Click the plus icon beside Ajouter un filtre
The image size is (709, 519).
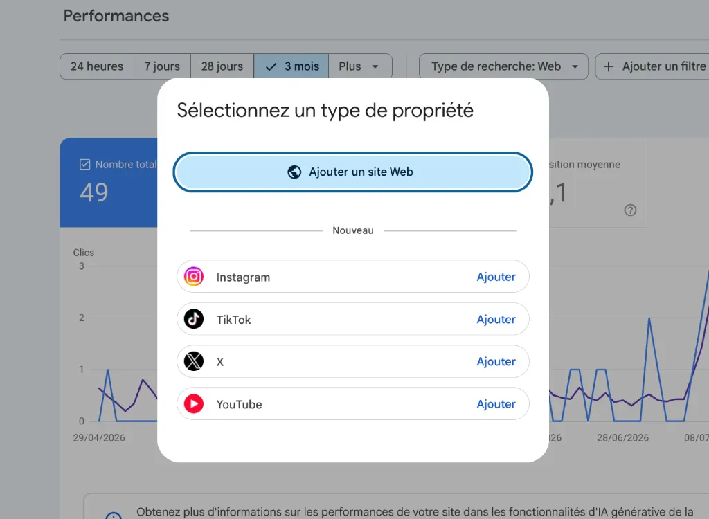pyautogui.click(x=609, y=66)
